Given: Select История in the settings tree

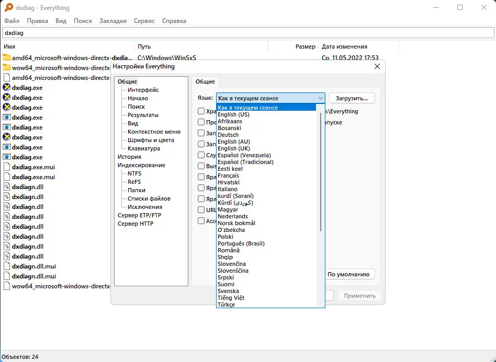Looking at the screenshot, I should 129,157.
